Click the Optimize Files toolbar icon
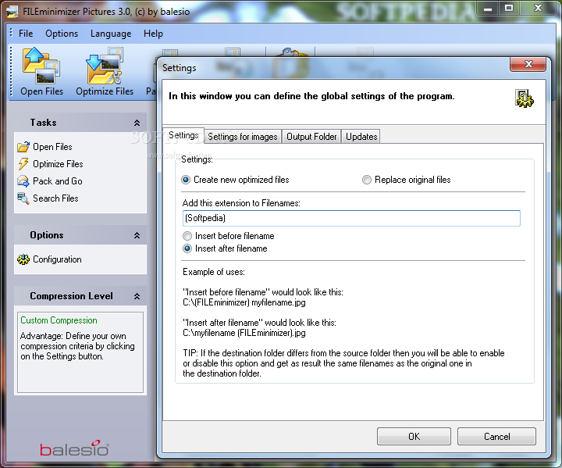 [105, 66]
